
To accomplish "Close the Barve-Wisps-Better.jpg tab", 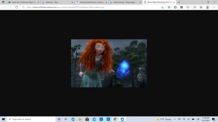I will [x=174, y=2].
